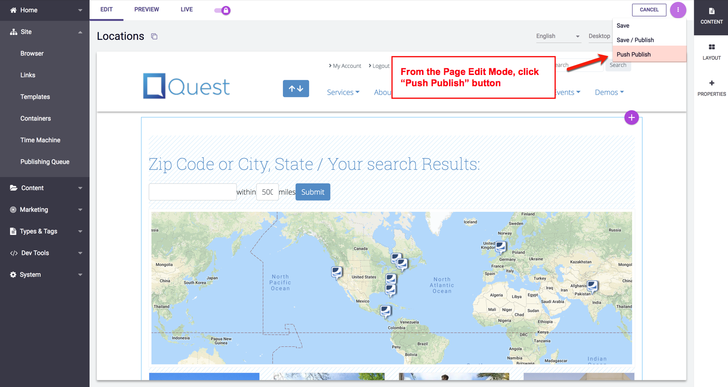The width and height of the screenshot is (728, 387).
Task: Open the three-dot more options button
Action: pyautogui.click(x=677, y=10)
